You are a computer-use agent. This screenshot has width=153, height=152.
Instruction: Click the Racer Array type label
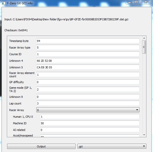pyautogui.click(x=20, y=48)
